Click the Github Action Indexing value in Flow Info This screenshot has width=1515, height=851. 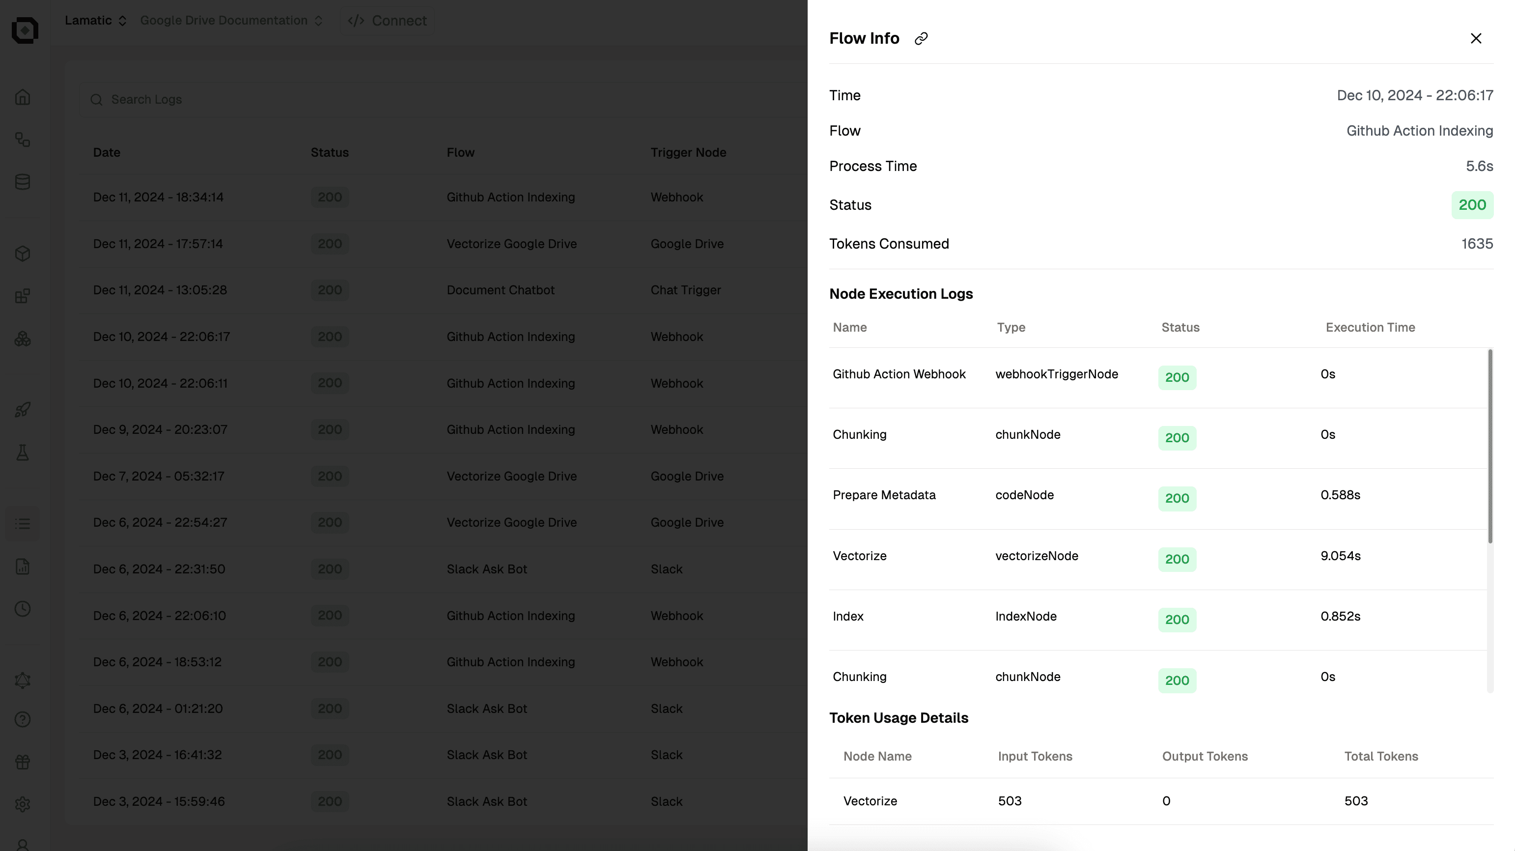point(1420,131)
